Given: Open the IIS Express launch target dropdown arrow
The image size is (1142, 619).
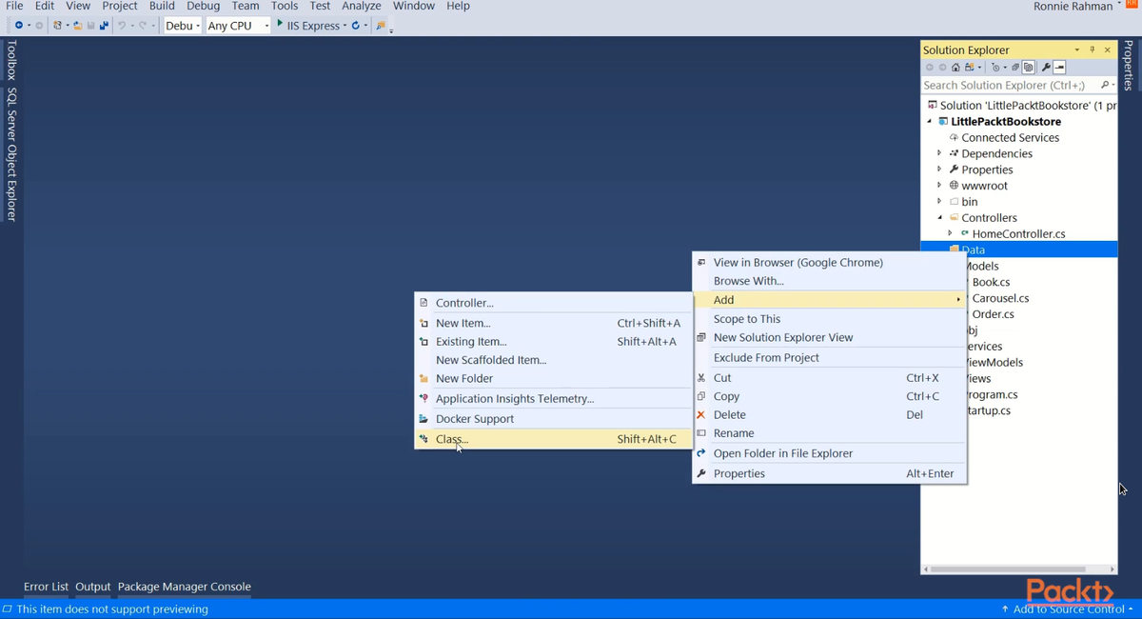Looking at the screenshot, I should pos(345,26).
